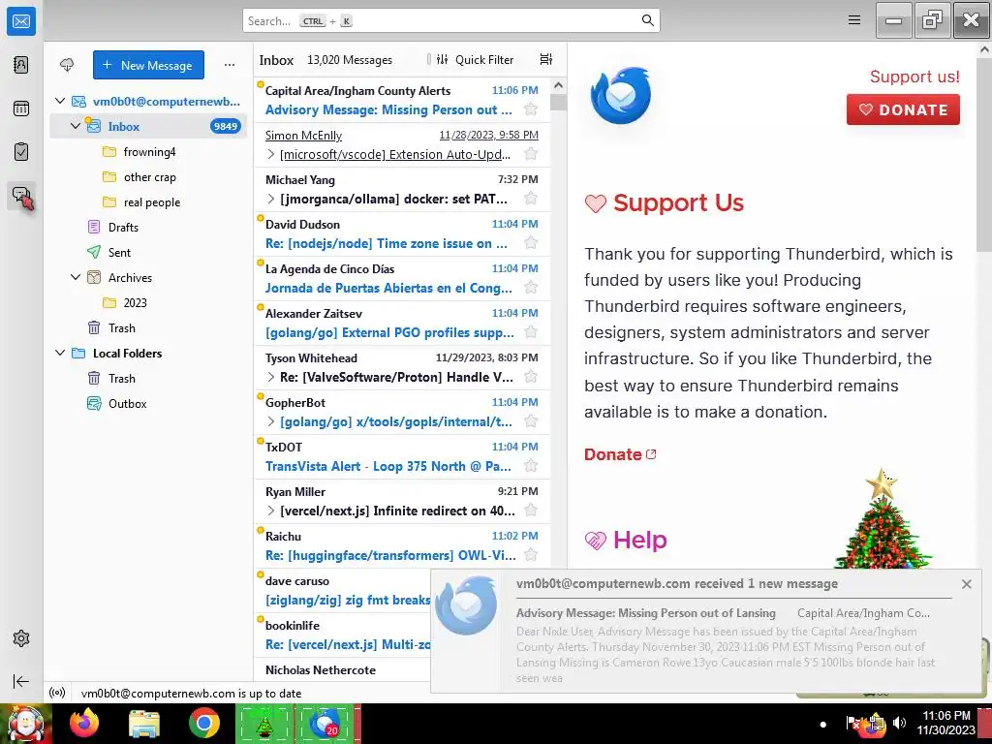
Task: Expand the Tyson Whitehead Proton thread
Action: pos(271,377)
